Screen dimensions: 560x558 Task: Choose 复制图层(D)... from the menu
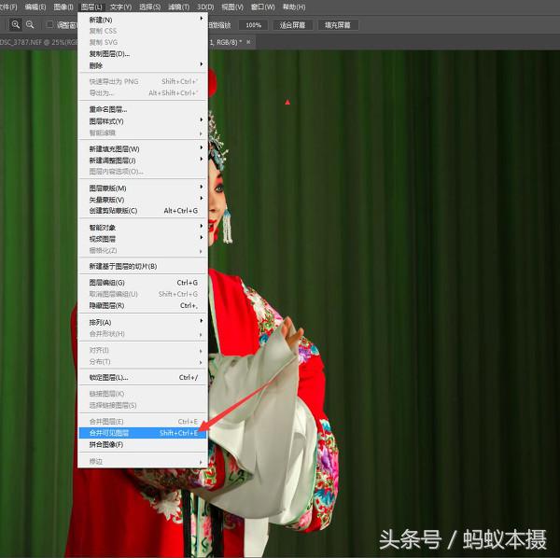point(143,54)
